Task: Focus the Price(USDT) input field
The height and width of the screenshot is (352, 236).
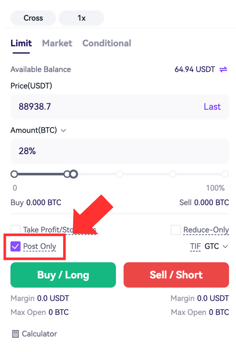Action: click(x=120, y=106)
